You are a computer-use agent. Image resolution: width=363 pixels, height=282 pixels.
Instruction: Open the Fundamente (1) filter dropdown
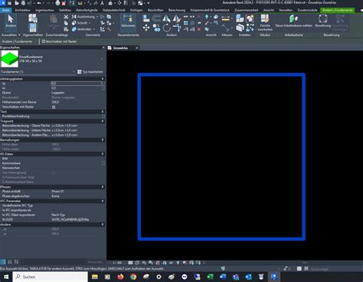click(x=74, y=72)
